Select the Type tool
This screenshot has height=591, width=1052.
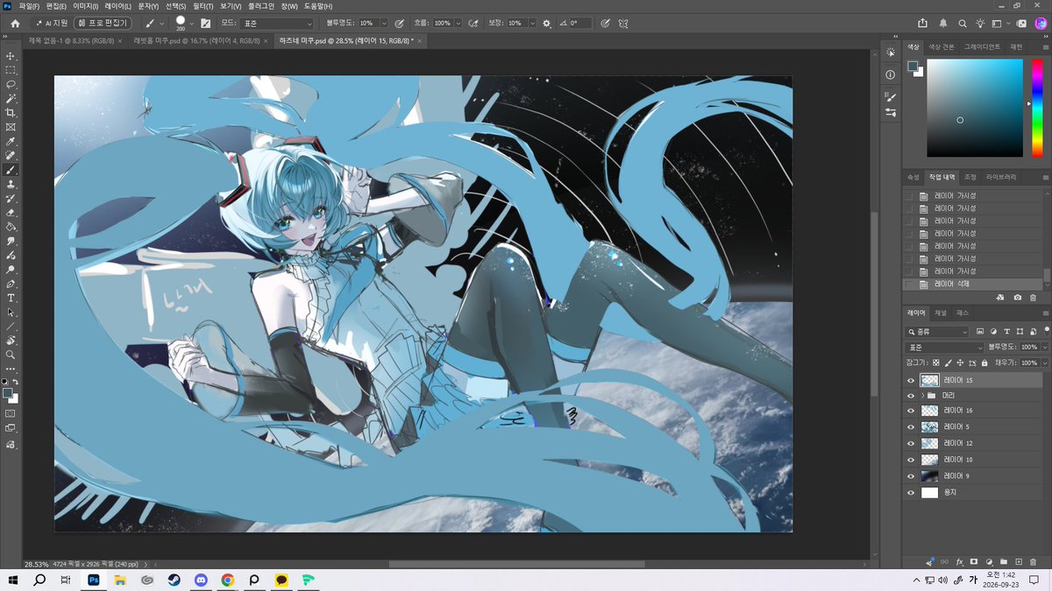[11, 298]
